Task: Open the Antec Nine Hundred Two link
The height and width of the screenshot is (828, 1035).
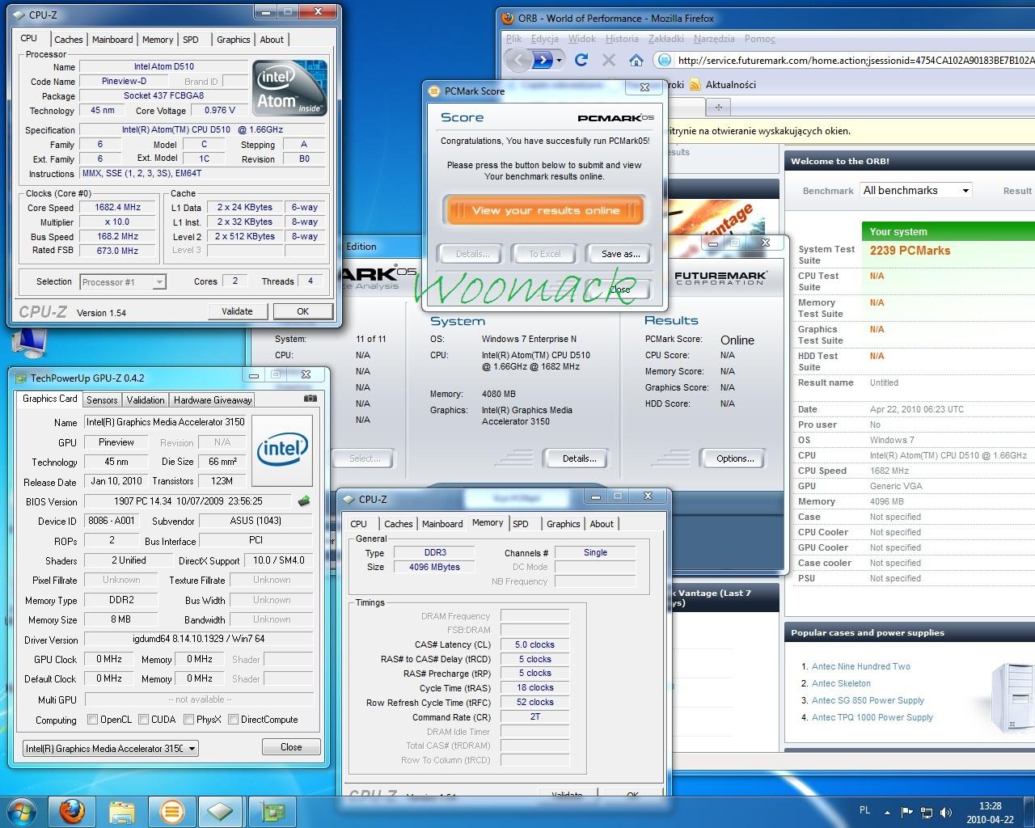Action: 860,666
